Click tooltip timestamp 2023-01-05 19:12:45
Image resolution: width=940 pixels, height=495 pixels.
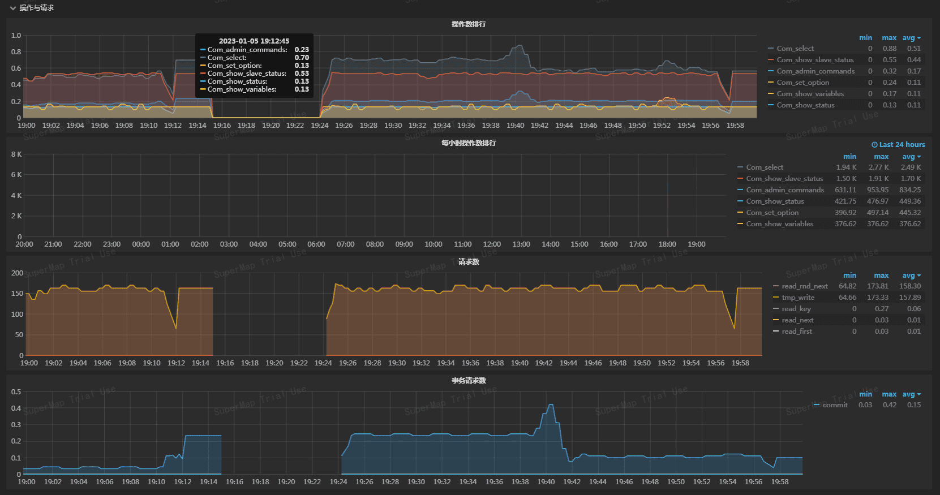pyautogui.click(x=254, y=41)
